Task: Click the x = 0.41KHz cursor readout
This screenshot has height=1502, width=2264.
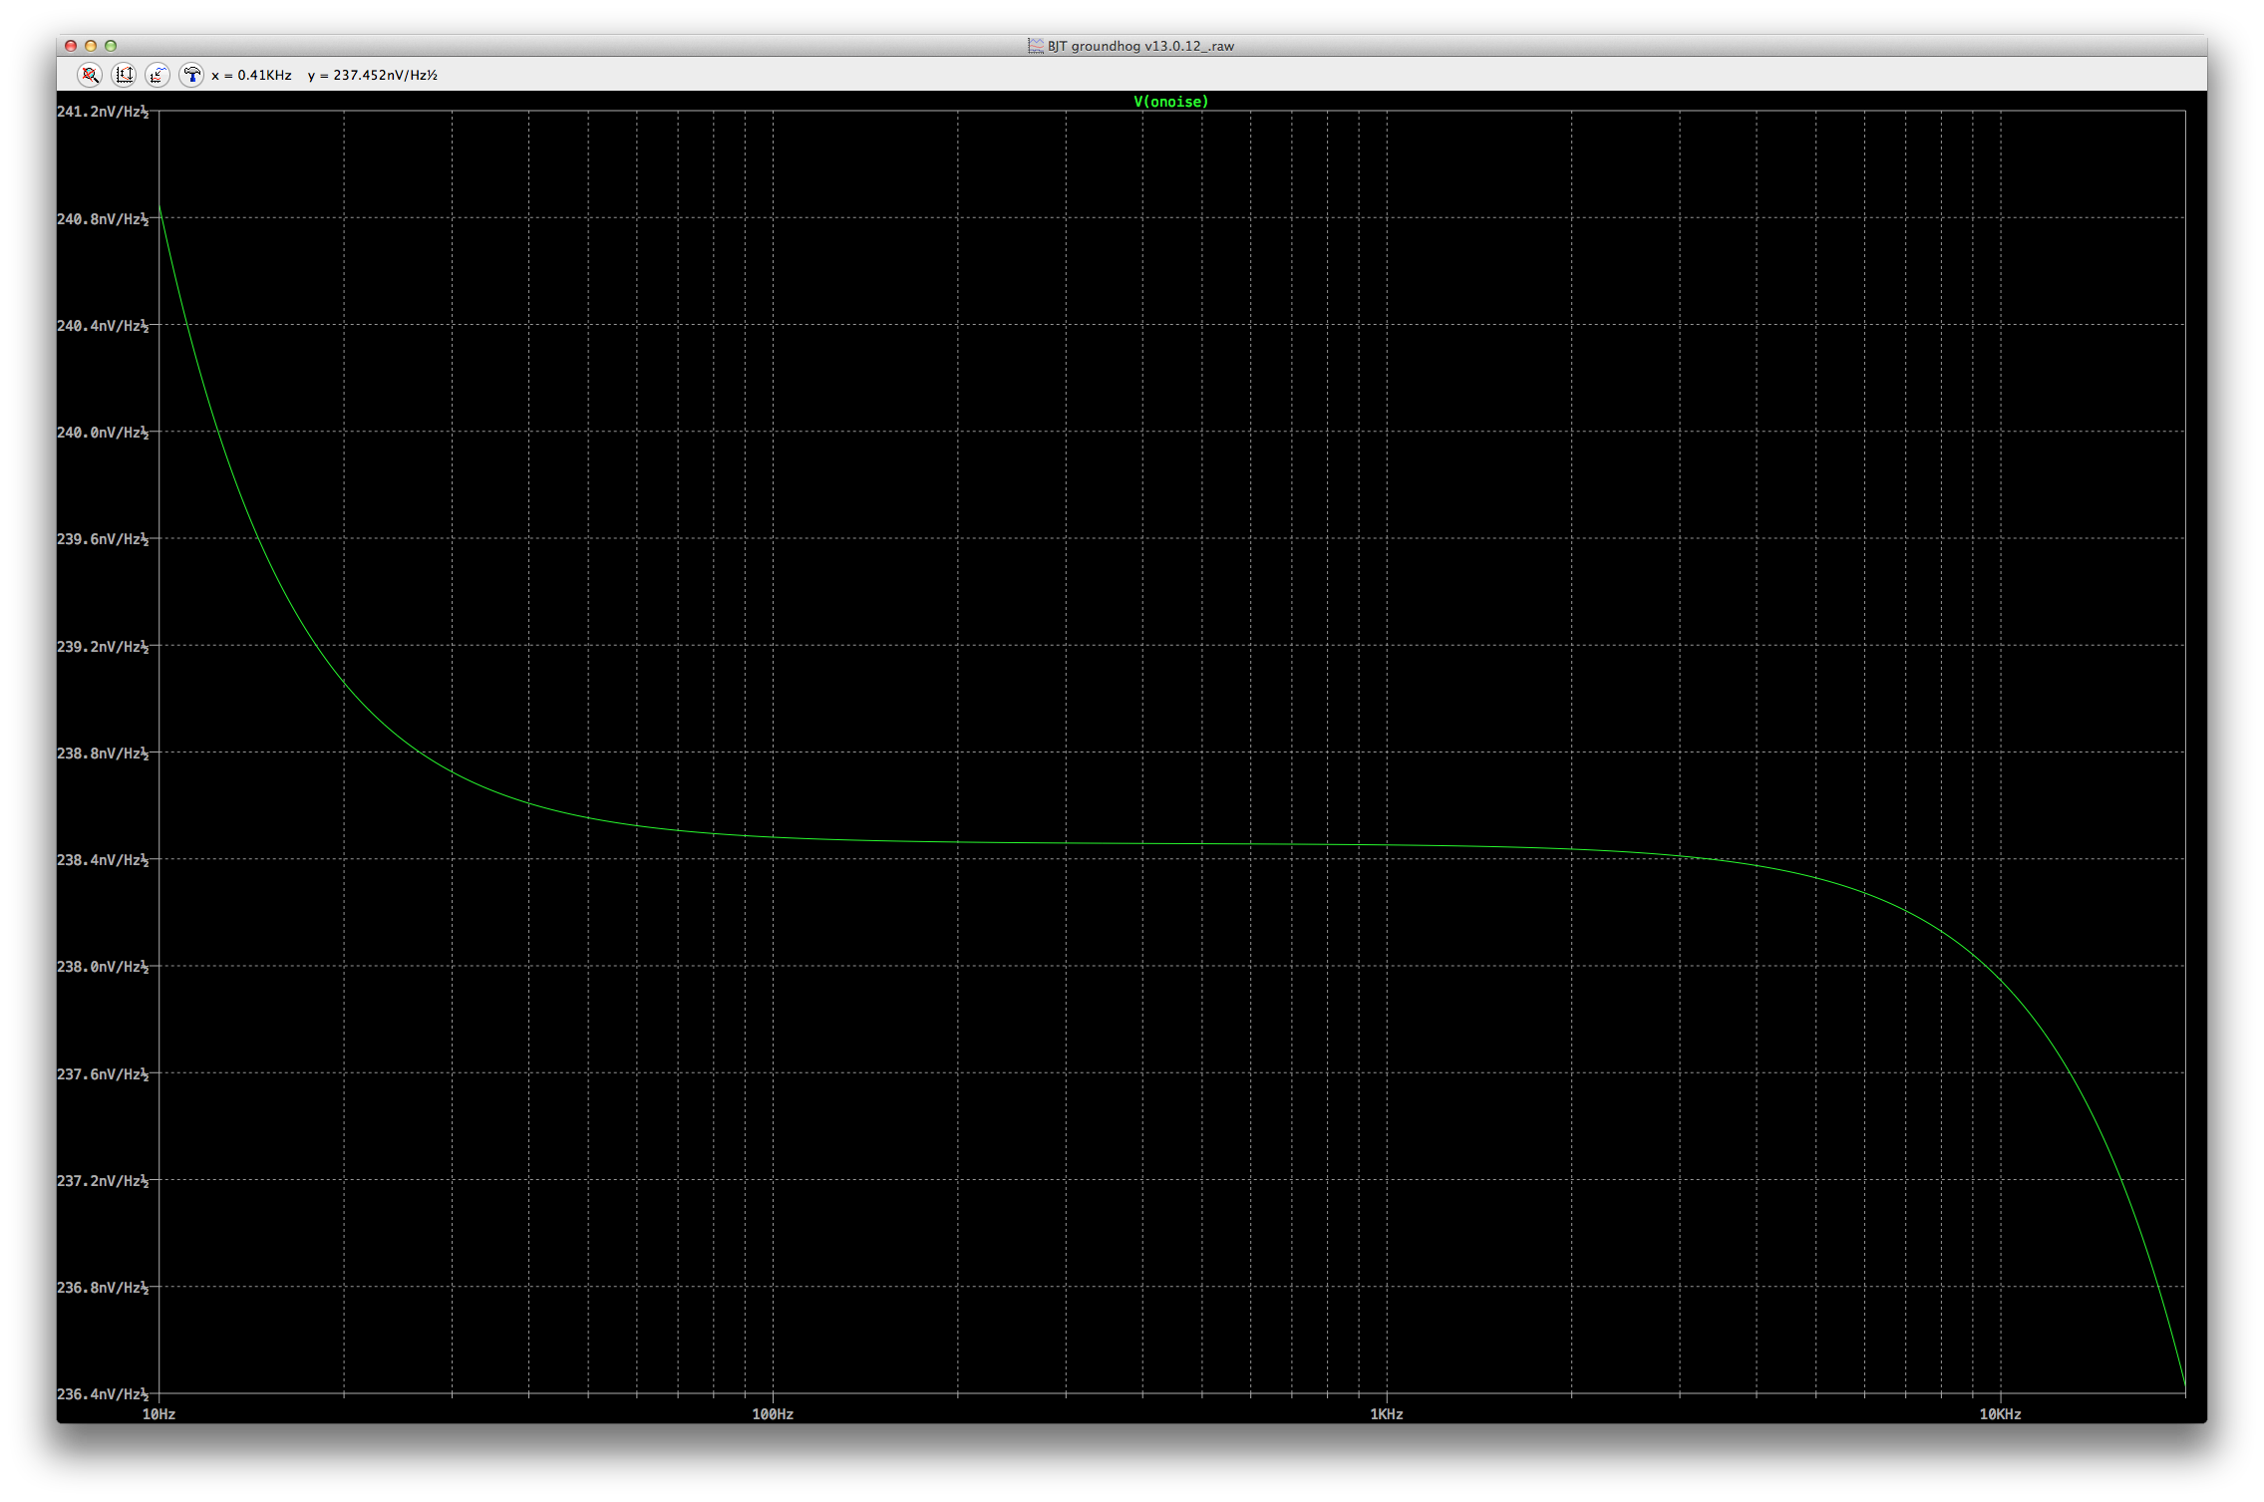Action: 251,75
